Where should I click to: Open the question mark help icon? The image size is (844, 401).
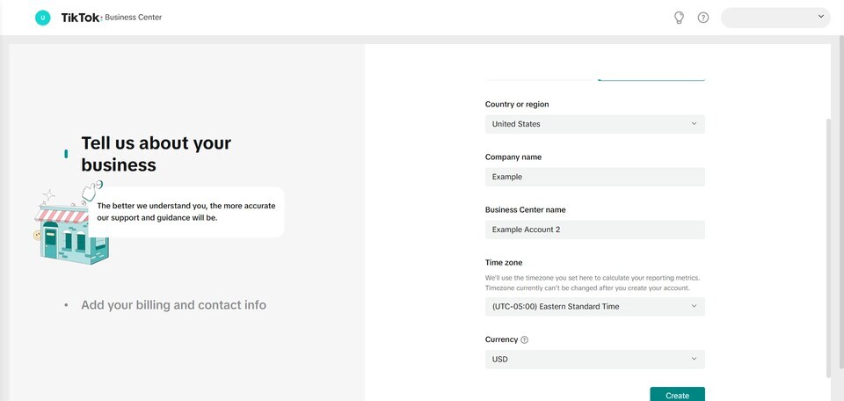coord(703,18)
